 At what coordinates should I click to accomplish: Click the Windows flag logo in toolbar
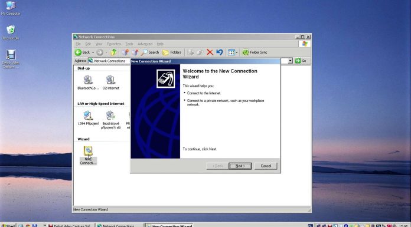click(304, 44)
